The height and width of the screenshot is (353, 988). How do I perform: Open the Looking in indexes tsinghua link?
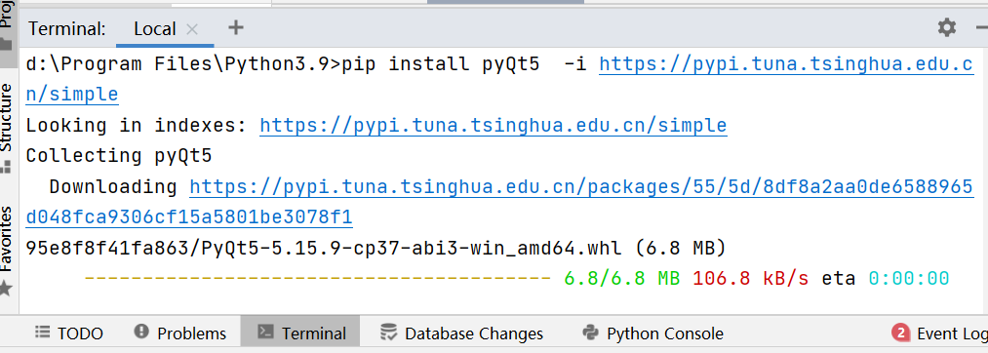[494, 126]
